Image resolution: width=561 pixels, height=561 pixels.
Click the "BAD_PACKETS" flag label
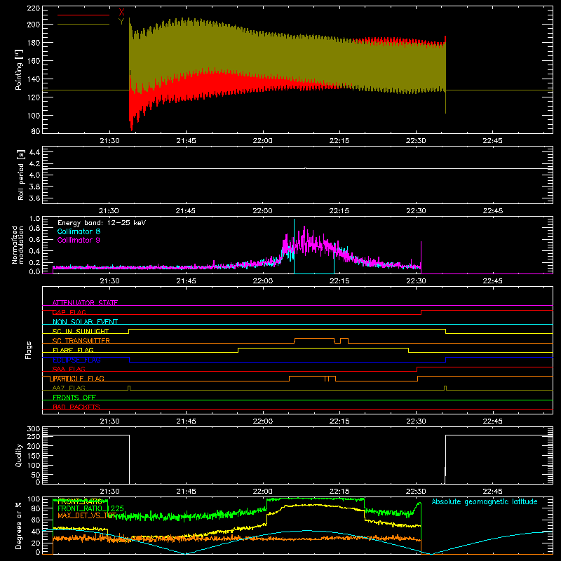76,407
